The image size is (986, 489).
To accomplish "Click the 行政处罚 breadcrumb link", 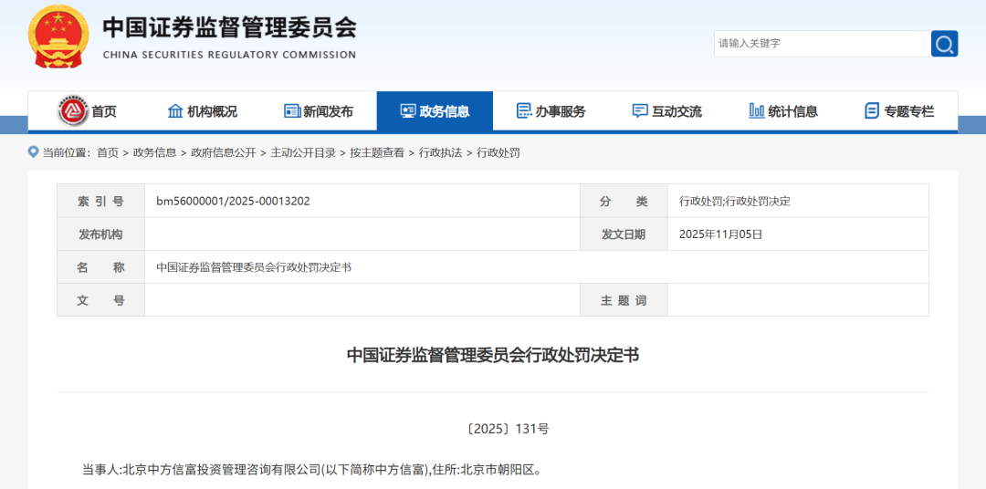I will (498, 152).
